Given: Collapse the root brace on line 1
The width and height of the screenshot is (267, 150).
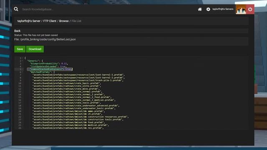Looking at the screenshot, I should click(x=22, y=58).
